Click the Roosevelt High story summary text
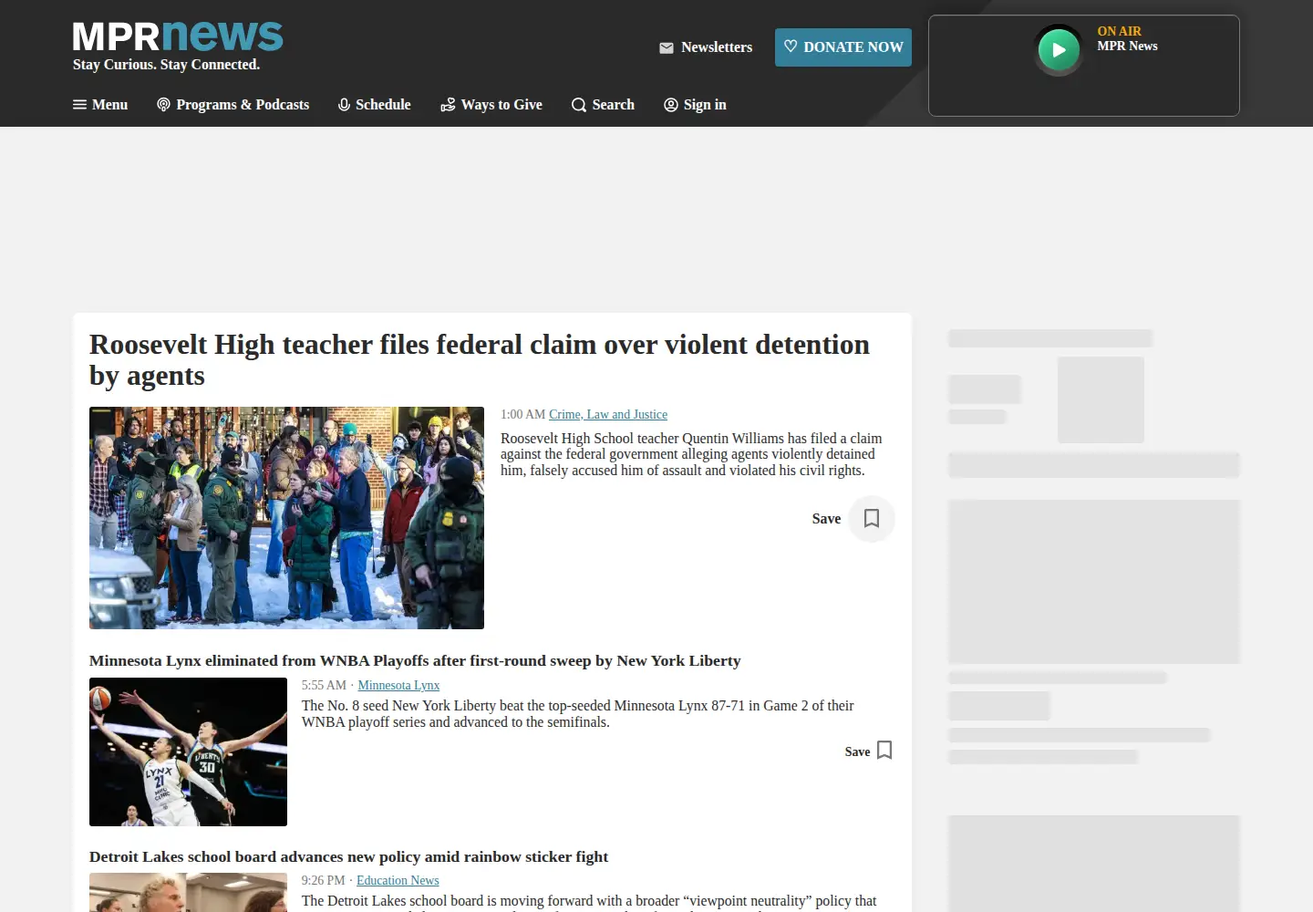 coord(691,454)
